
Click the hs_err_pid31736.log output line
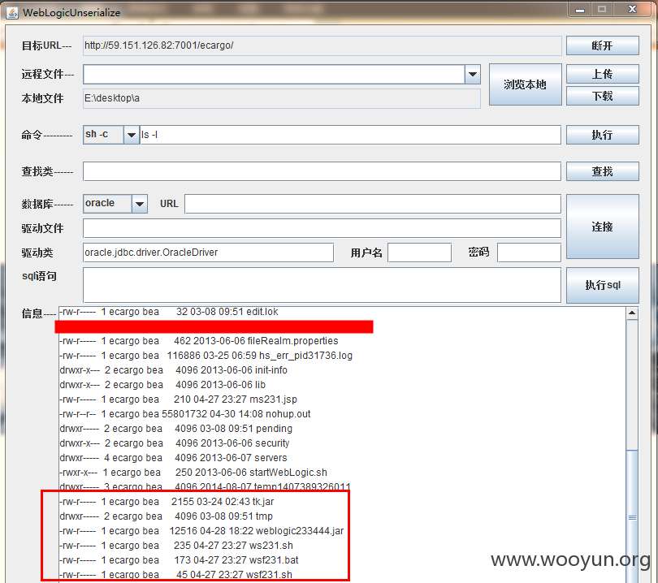pyautogui.click(x=206, y=356)
